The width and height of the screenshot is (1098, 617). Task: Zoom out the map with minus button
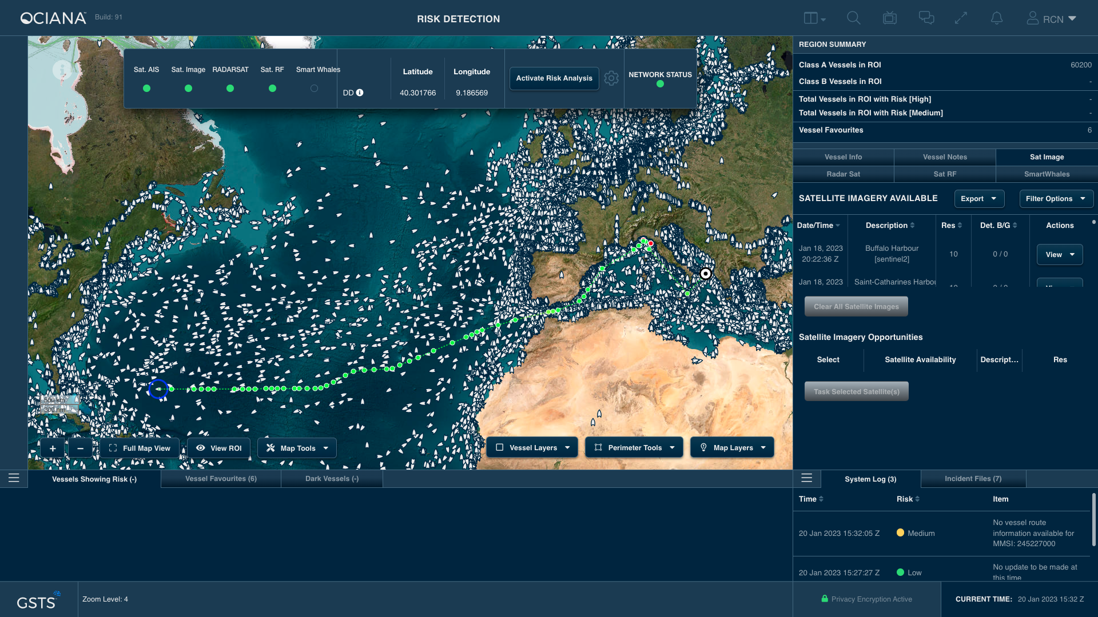tap(80, 448)
